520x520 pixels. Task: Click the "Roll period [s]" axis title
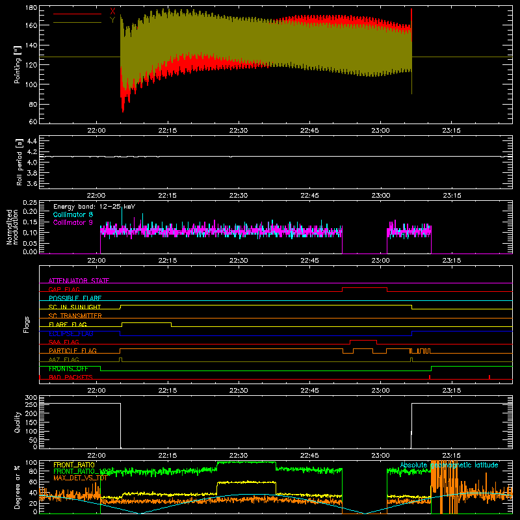19,162
